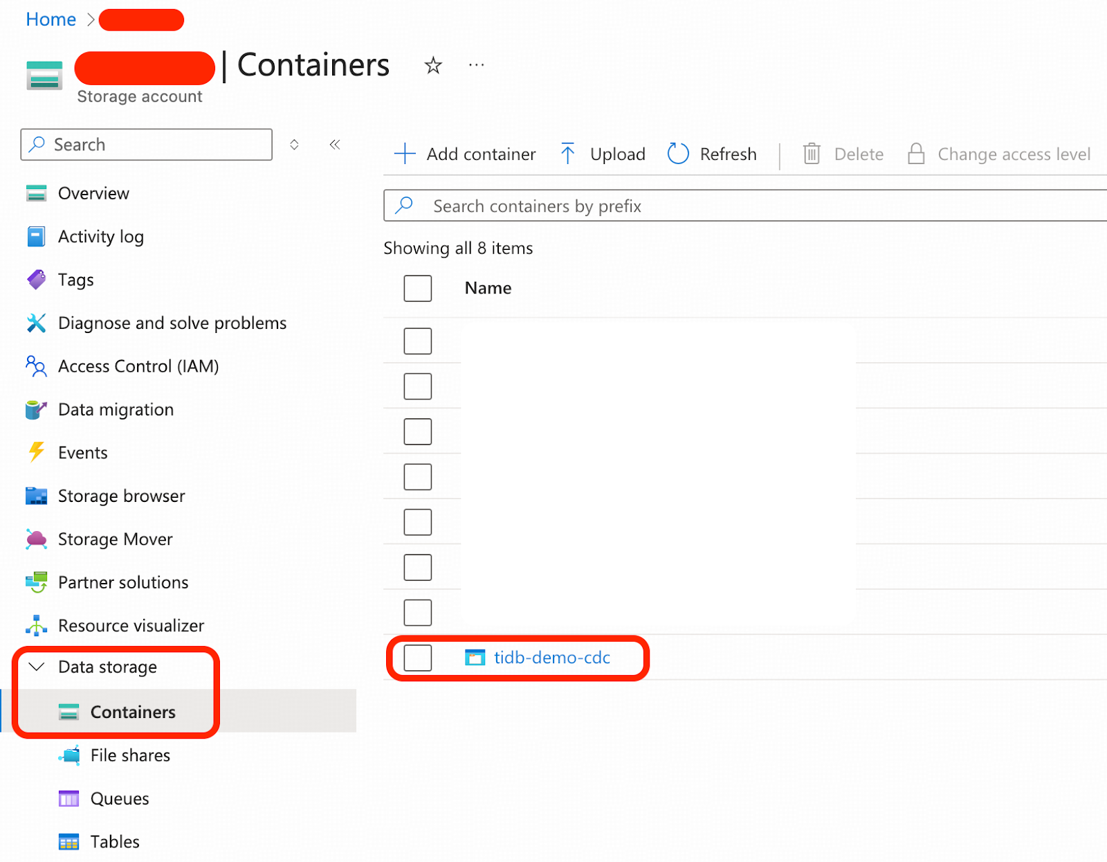Click the Delete trash can icon
1107x862 pixels.
click(x=812, y=154)
